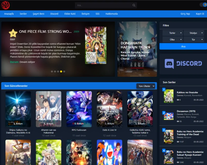Open the RPG Fudousan poster
The height and width of the screenshot is (165, 207).
79,109
